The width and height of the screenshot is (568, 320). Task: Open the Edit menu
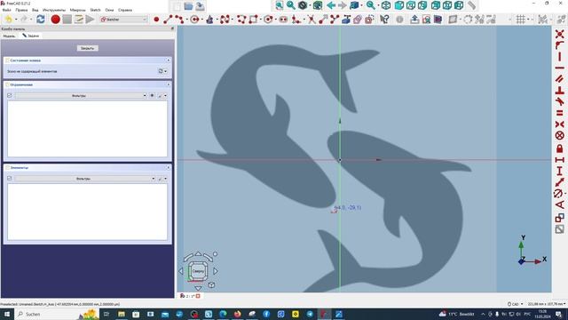(21, 10)
